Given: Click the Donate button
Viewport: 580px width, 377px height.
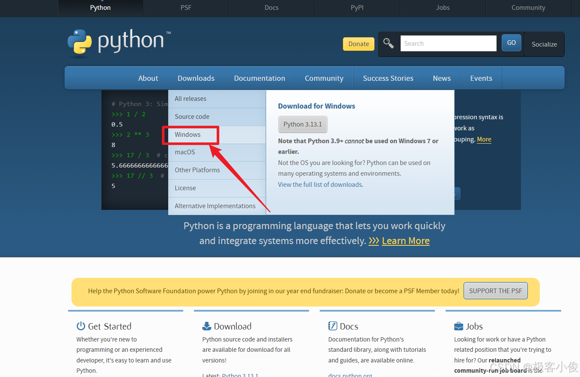Looking at the screenshot, I should click(x=359, y=44).
